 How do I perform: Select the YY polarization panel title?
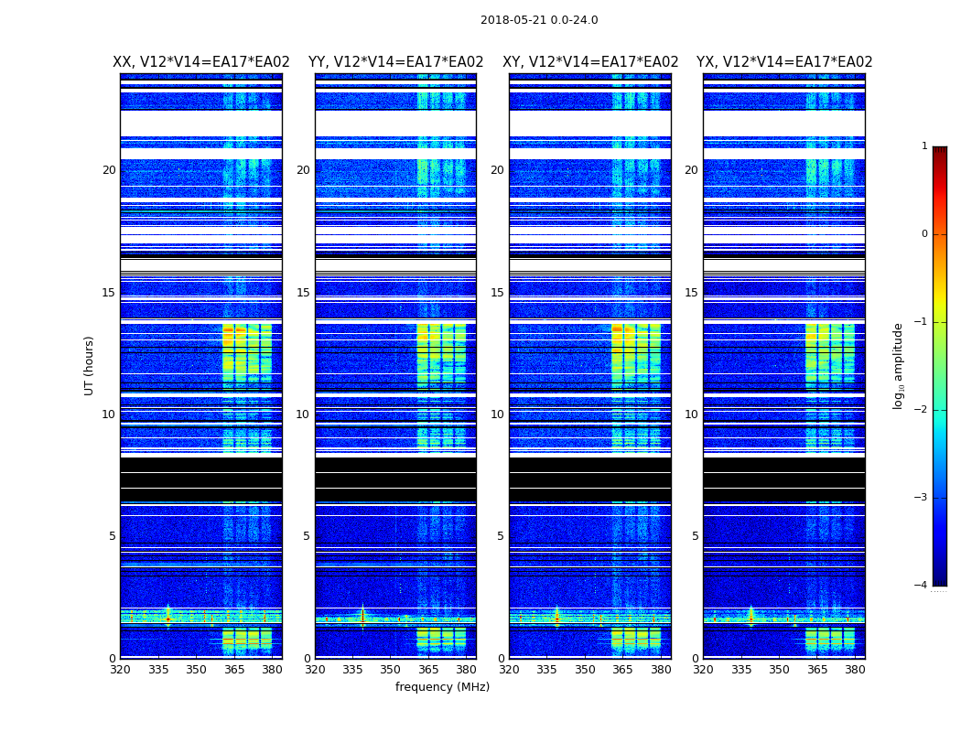point(395,62)
